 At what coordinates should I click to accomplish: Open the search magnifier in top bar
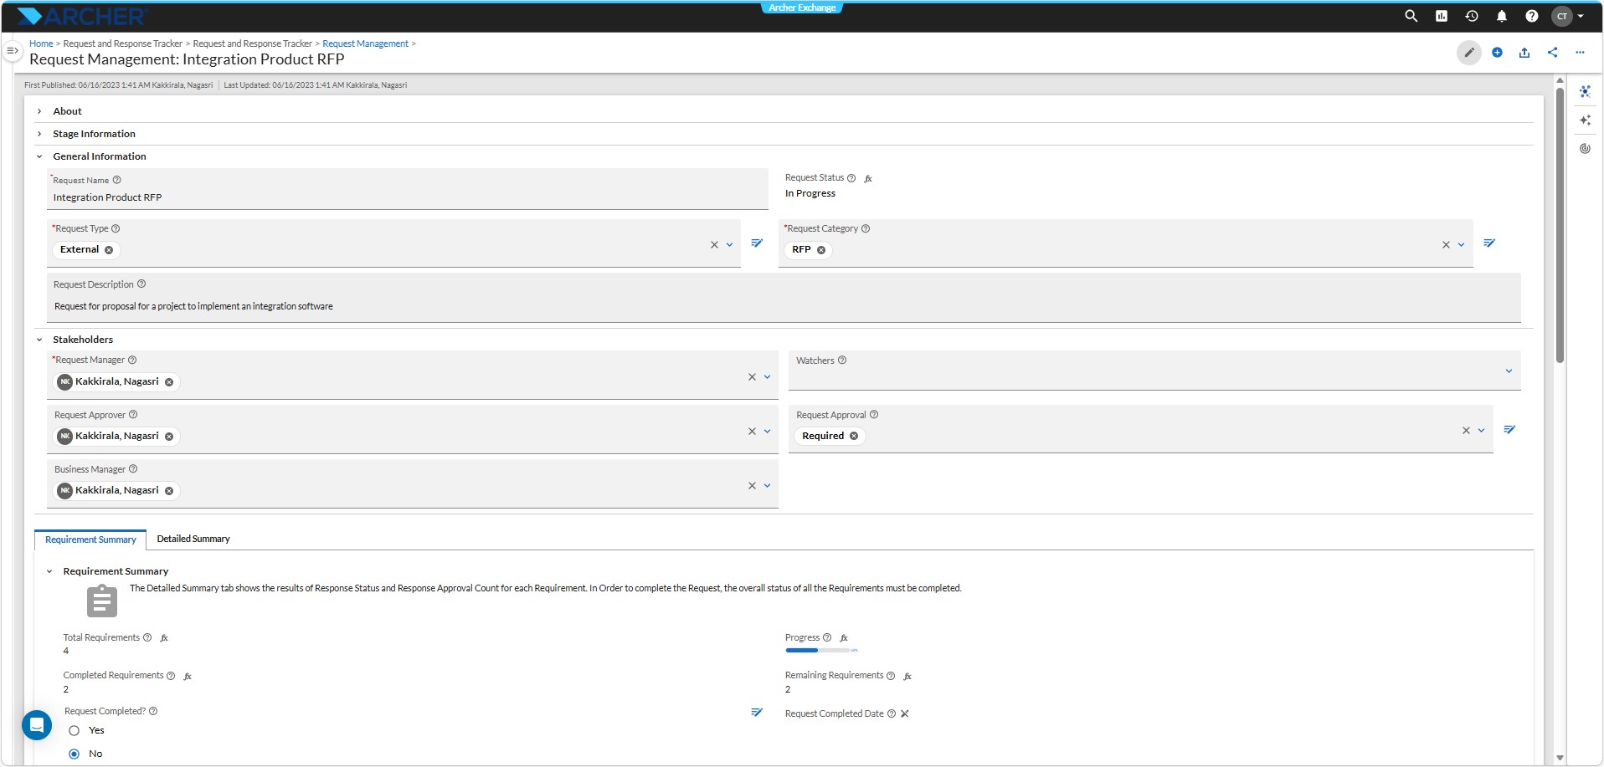pyautogui.click(x=1411, y=16)
